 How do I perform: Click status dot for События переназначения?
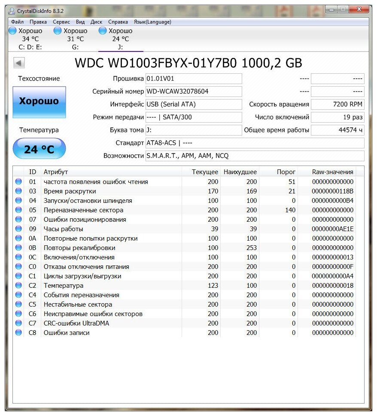click(18, 295)
